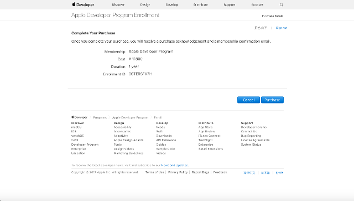Viewport: 354px width, 201px height.
Task: Select the Purchase Details step label
Action: pyautogui.click(x=273, y=16)
